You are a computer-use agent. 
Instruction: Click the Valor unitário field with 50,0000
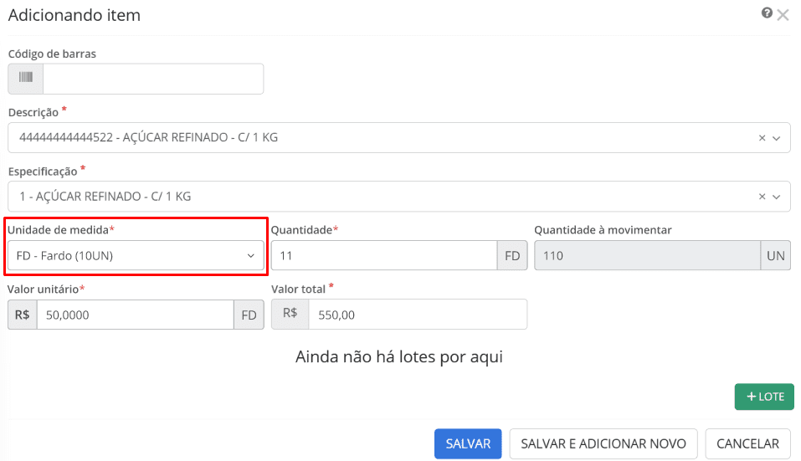click(x=136, y=315)
